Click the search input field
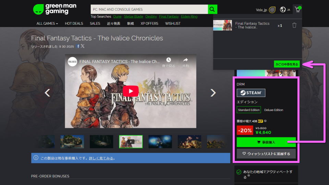Screen dimensions: 329x185 [149, 9]
